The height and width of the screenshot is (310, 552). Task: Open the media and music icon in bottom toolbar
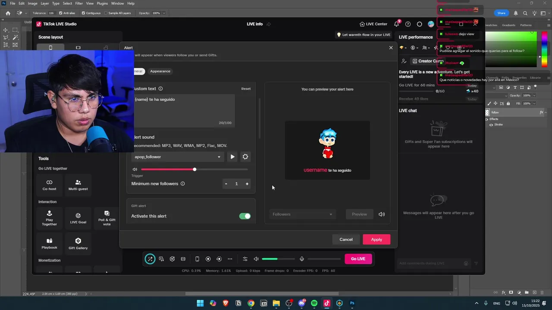coord(161,259)
